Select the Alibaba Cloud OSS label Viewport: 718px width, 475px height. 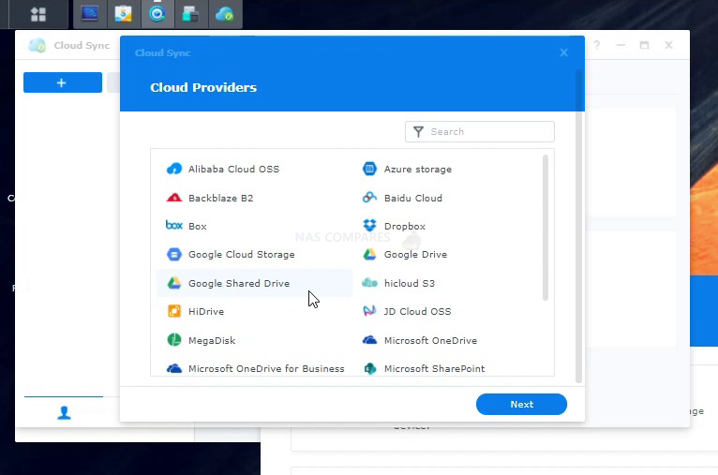pyautogui.click(x=233, y=169)
